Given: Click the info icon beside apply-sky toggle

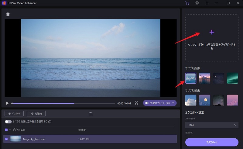Looking at the screenshot, I should click(50, 122).
